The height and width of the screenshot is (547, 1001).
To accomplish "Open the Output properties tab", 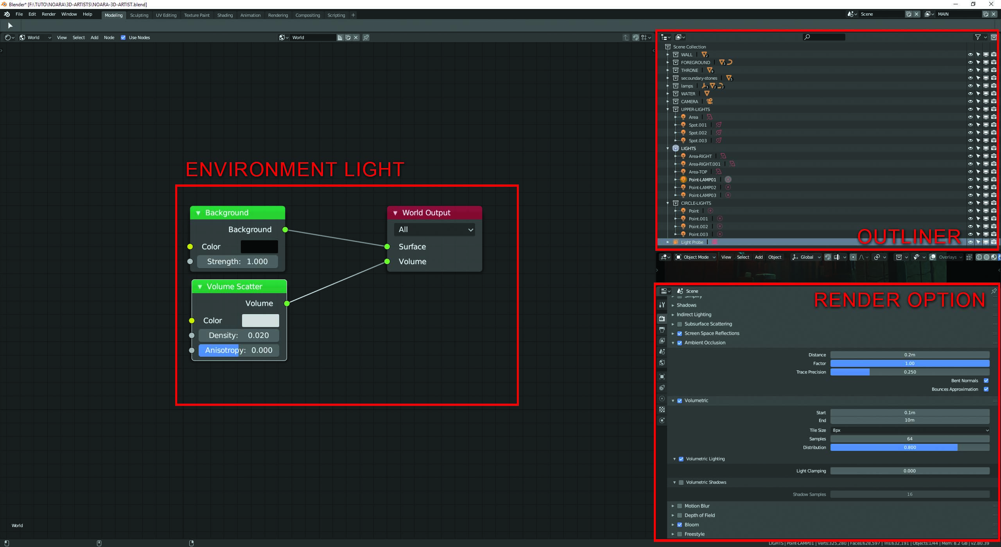I will [x=662, y=330].
